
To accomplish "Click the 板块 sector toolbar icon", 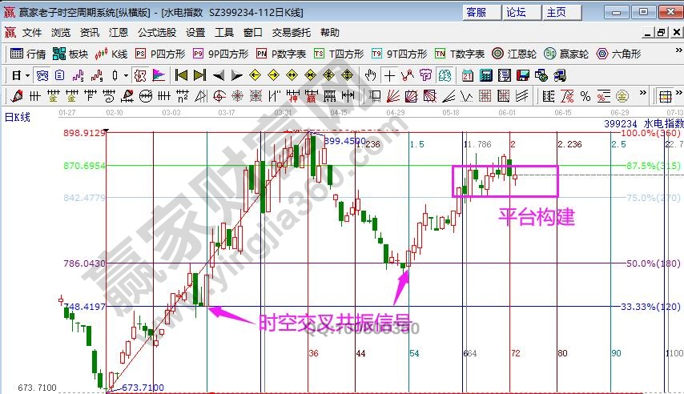I will tap(70, 54).
